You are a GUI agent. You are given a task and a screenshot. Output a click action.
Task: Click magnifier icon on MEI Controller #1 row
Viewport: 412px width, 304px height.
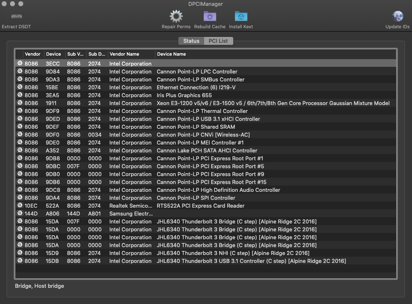(20, 142)
